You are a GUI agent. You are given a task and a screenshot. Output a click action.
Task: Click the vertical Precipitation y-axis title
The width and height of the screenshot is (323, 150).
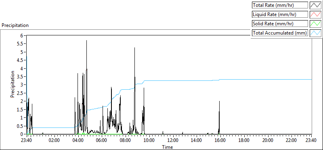[x=13, y=84]
